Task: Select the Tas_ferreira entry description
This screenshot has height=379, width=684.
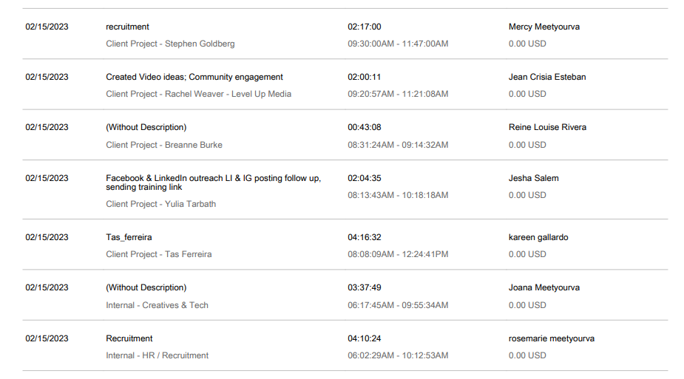Action: [129, 237]
